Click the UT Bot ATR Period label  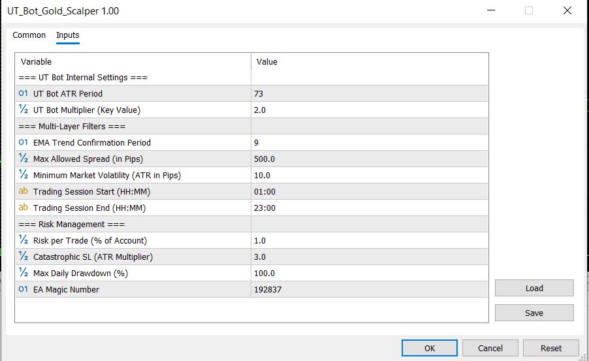[68, 93]
